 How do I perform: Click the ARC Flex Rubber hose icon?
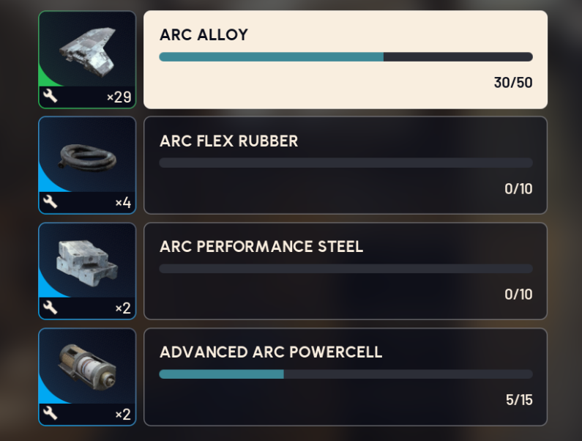click(87, 155)
